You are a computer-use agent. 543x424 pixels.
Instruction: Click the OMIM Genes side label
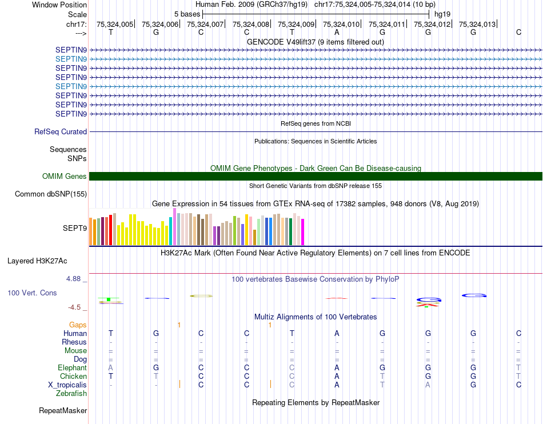64,176
